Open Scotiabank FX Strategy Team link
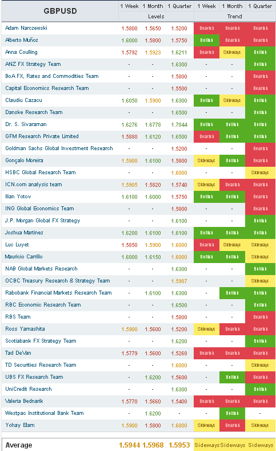The image size is (276, 451). point(41,341)
